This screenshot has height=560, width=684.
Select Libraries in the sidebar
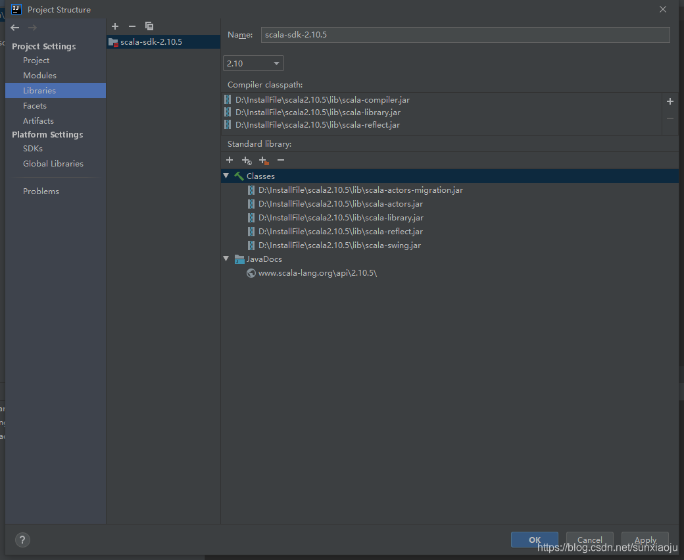tap(55, 90)
